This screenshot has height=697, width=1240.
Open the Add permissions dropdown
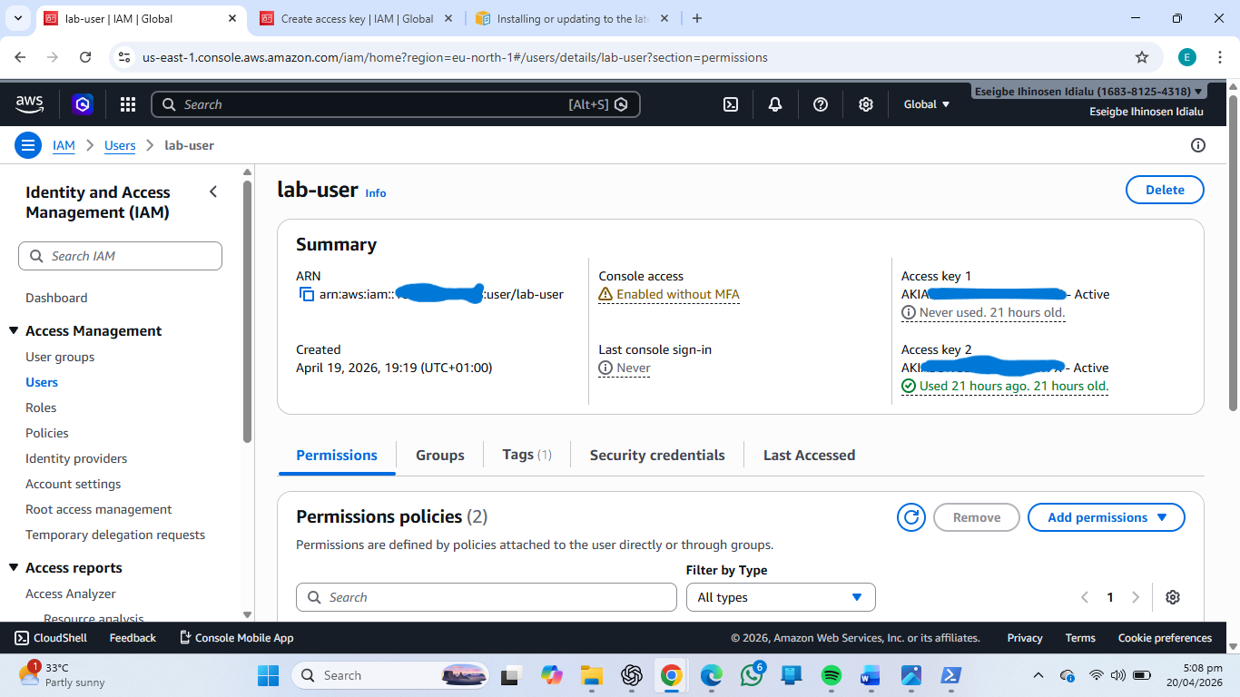point(1107,517)
